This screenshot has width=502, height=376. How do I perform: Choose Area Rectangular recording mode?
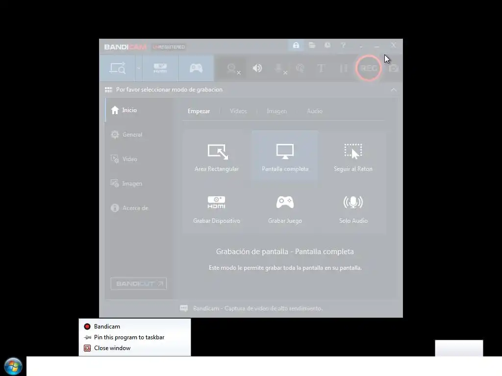click(x=217, y=156)
